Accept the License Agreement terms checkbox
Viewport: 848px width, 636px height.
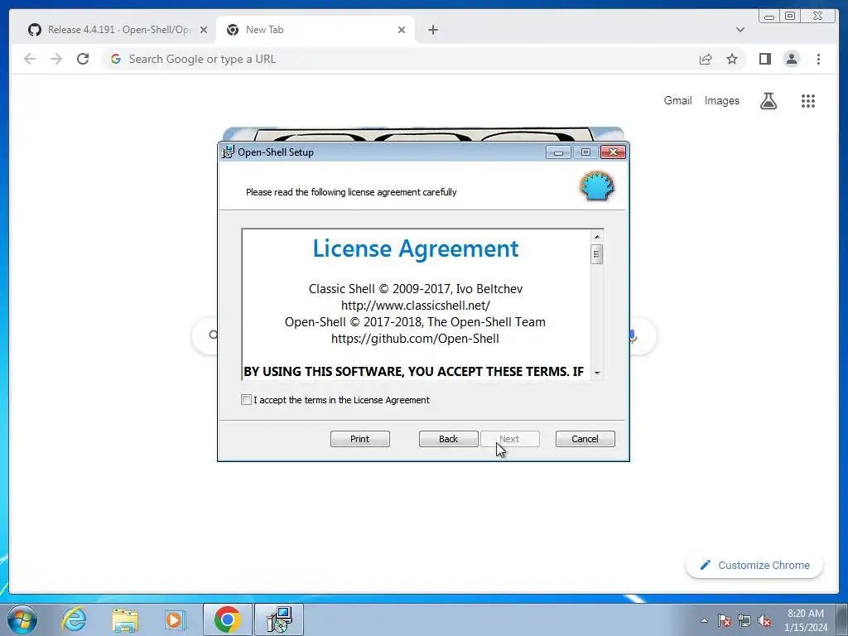tap(246, 400)
